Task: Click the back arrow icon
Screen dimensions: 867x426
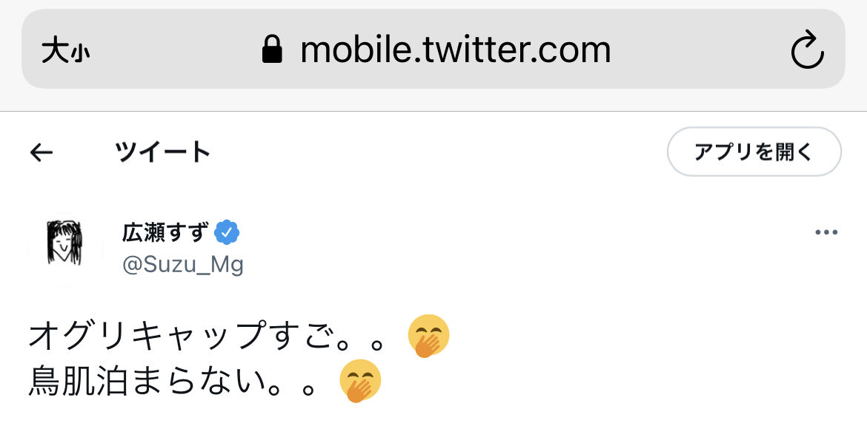Action: click(x=41, y=152)
